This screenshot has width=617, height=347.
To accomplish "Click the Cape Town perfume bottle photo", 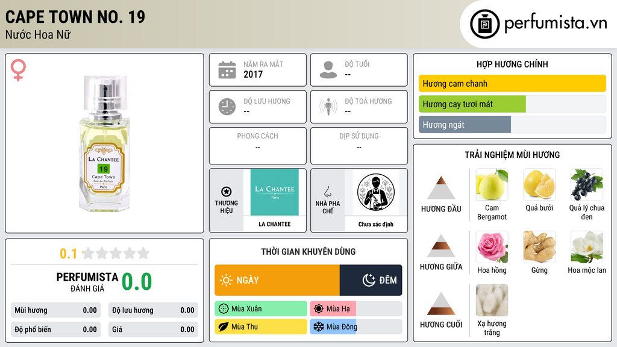I will 104,143.
